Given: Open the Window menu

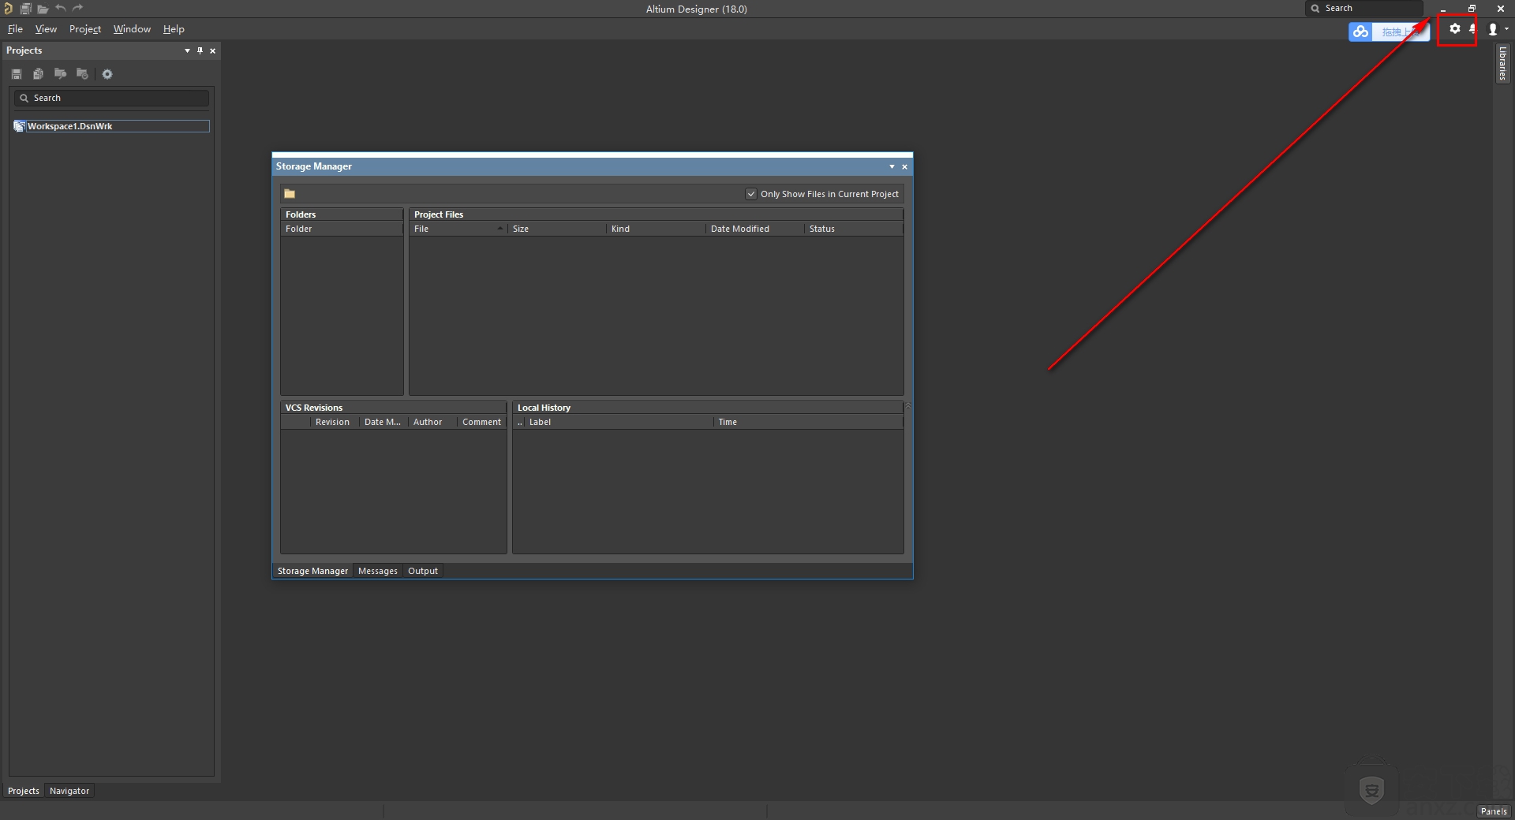Looking at the screenshot, I should [x=132, y=29].
